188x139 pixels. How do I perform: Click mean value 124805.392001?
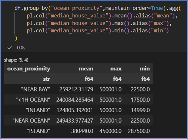click(75, 110)
